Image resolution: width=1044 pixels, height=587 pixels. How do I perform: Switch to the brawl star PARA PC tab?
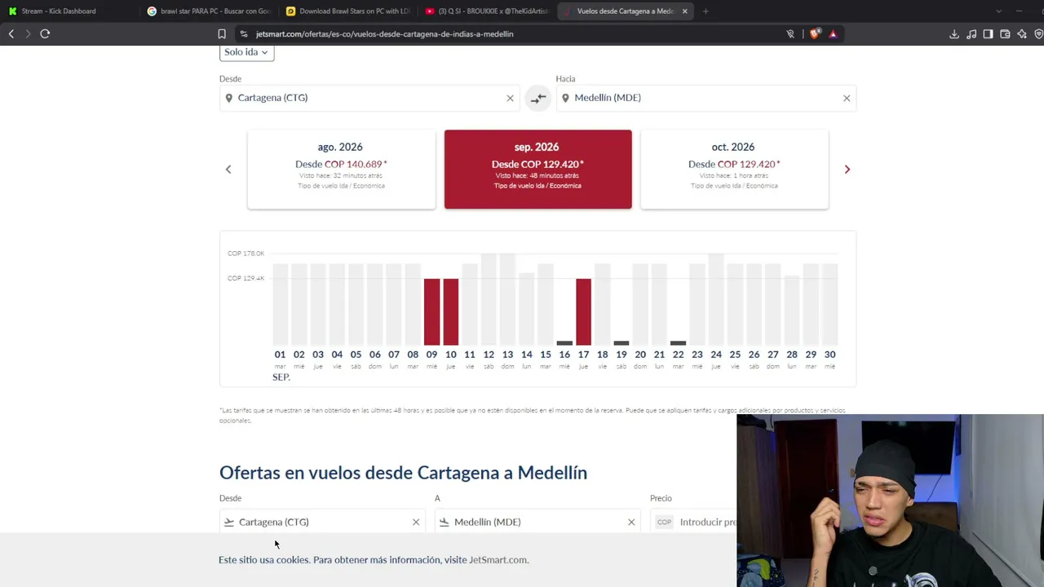pos(209,11)
